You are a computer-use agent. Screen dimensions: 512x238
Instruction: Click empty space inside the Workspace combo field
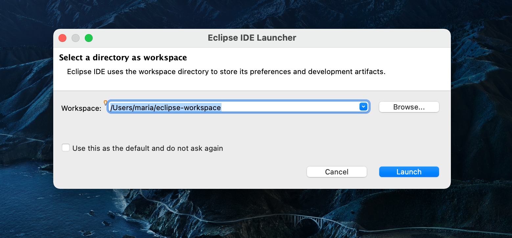[289, 107]
